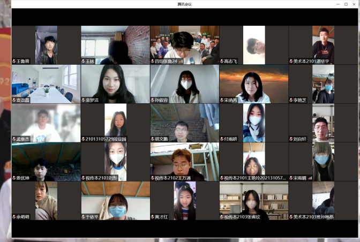Select the 宋俏芮 sunset video tile
This screenshot has width=360, height=242.
pos(253,84)
